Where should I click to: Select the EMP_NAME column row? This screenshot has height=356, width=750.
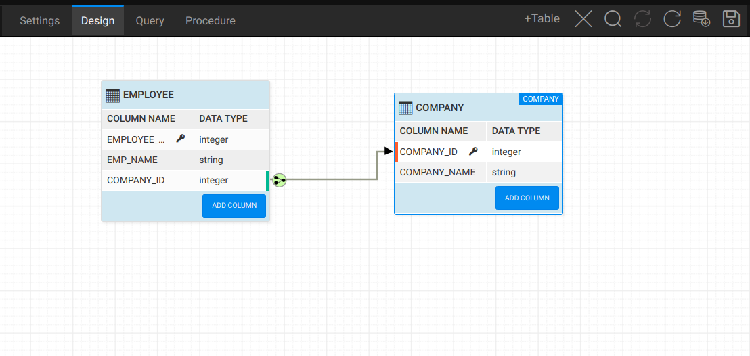tap(132, 160)
